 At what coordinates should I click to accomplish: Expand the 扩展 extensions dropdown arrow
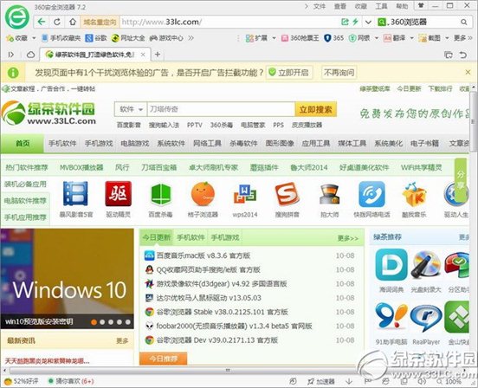point(274,38)
